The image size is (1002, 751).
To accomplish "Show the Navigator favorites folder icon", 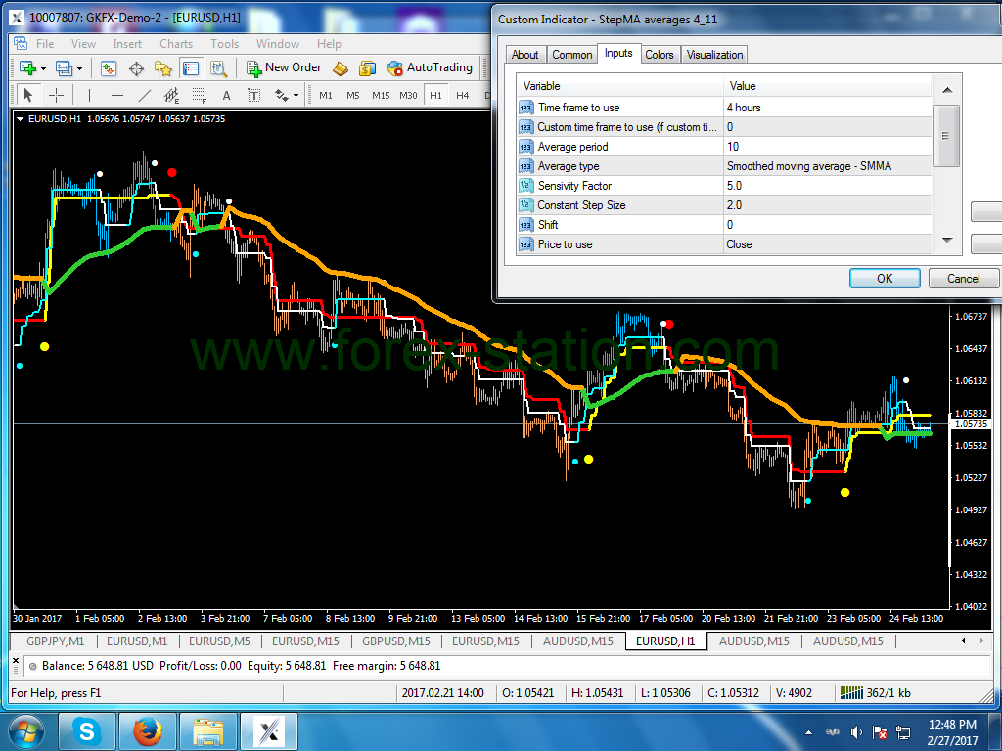I will tap(163, 68).
